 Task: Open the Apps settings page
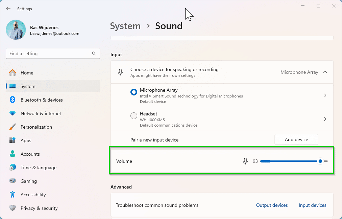(26, 140)
